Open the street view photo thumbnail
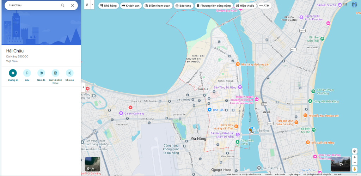Screen dimensions: 361x176 tap(340, 164)
